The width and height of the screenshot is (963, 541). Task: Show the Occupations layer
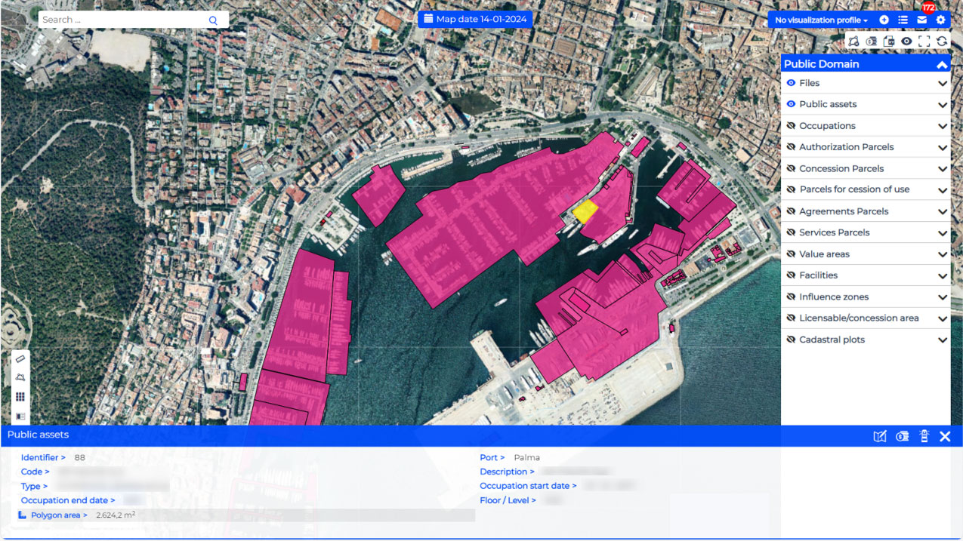pos(791,126)
